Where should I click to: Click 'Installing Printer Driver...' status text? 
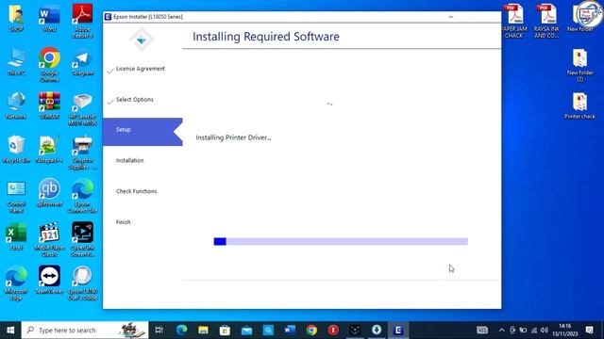[x=233, y=137]
